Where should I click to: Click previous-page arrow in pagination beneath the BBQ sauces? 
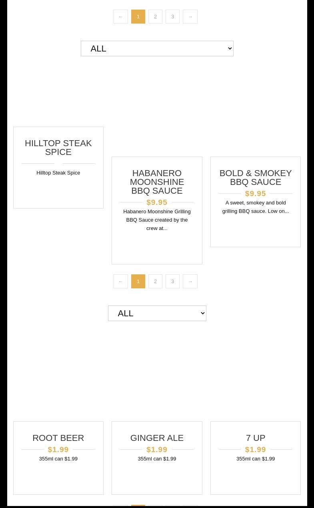pyautogui.click(x=120, y=282)
